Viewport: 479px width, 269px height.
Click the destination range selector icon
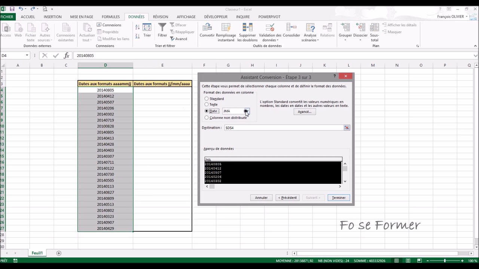[347, 128]
